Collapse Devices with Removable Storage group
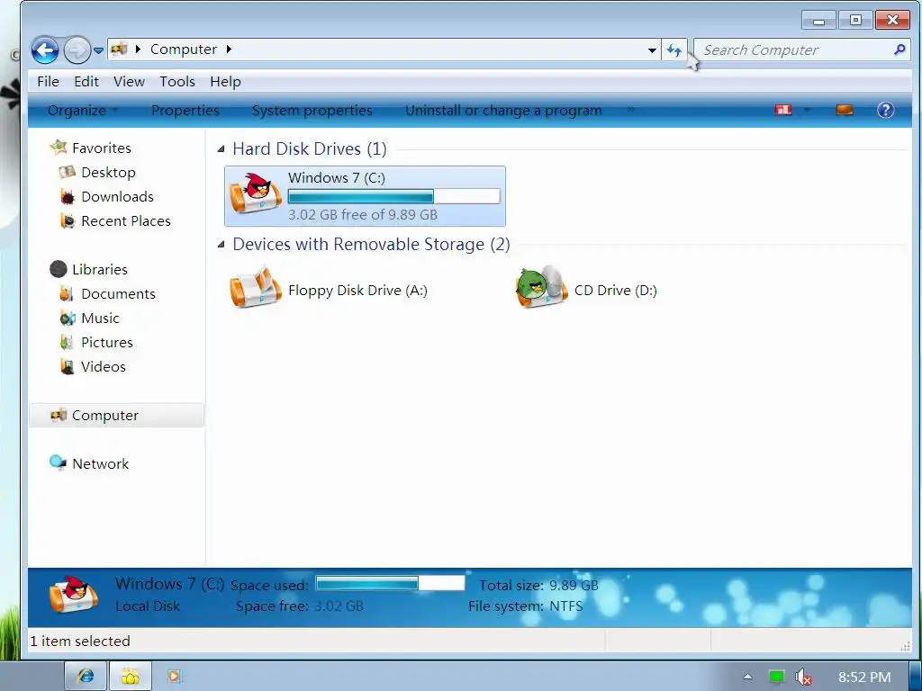 pos(221,245)
